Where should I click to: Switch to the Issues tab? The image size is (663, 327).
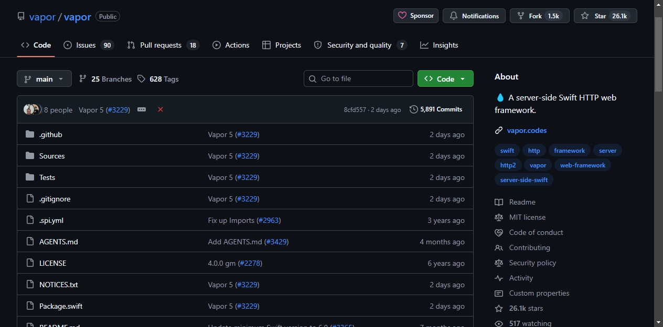[88, 45]
